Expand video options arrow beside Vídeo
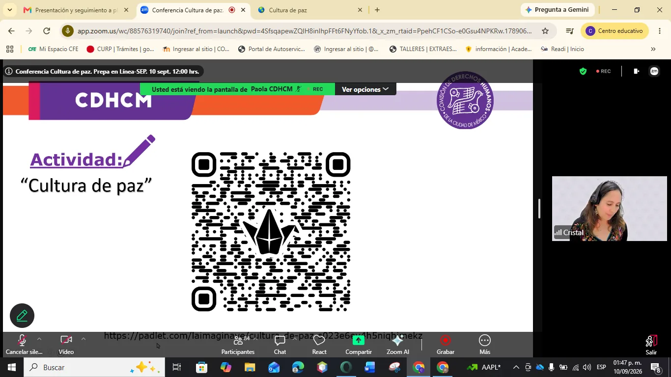 point(83,339)
